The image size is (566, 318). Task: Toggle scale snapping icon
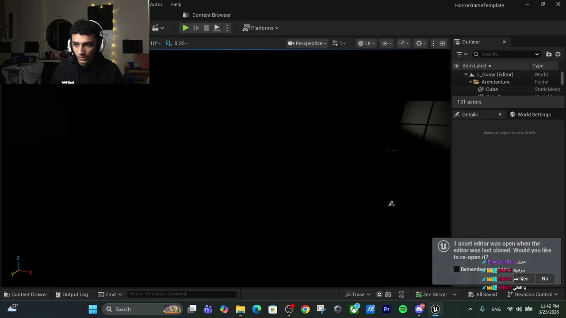(168, 43)
